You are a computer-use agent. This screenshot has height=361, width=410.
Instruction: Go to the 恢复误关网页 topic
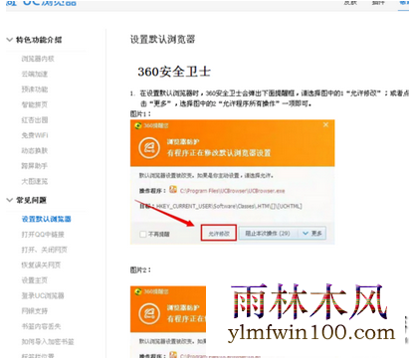41,265
